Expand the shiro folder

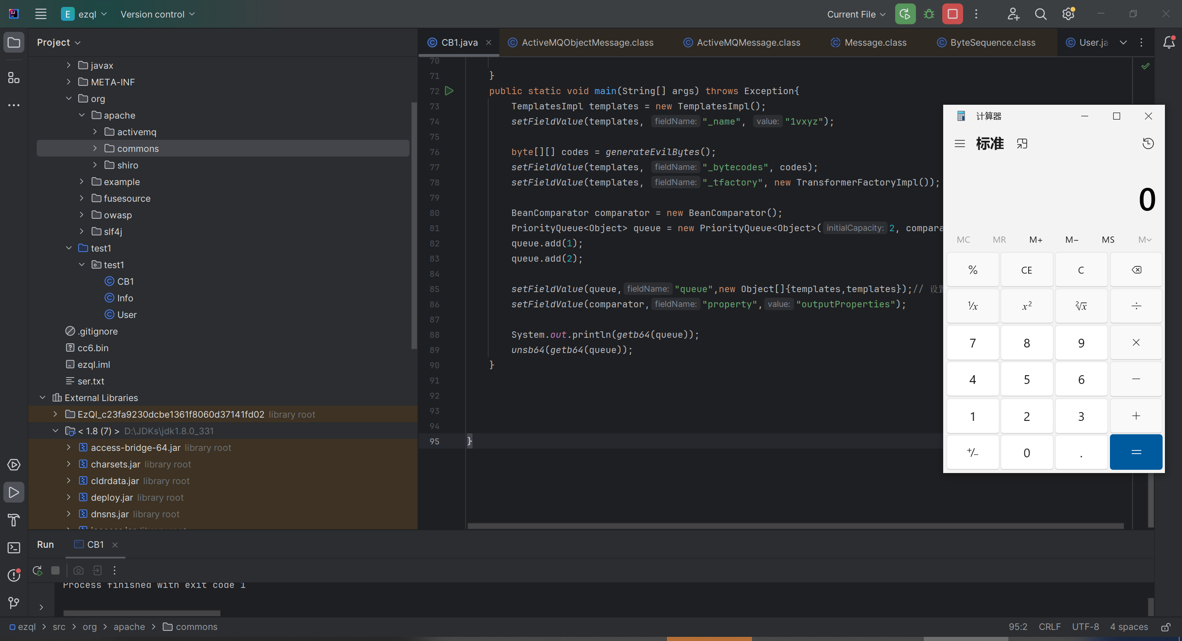point(95,165)
